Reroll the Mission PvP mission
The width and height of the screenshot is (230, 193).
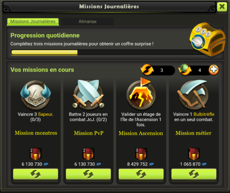pyautogui.click(x=88, y=174)
